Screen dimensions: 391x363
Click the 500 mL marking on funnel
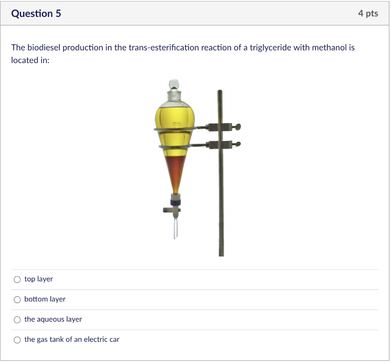tap(177, 123)
